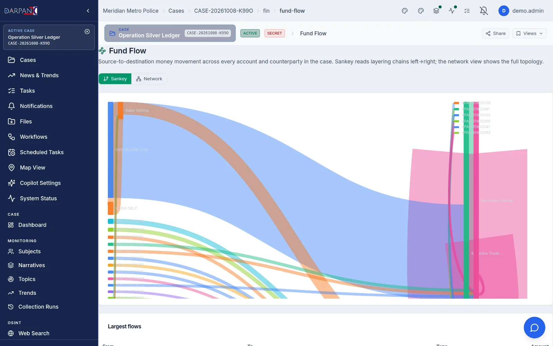Open Notifications in the sidebar
Viewport: 553px width, 346px height.
click(x=49, y=106)
